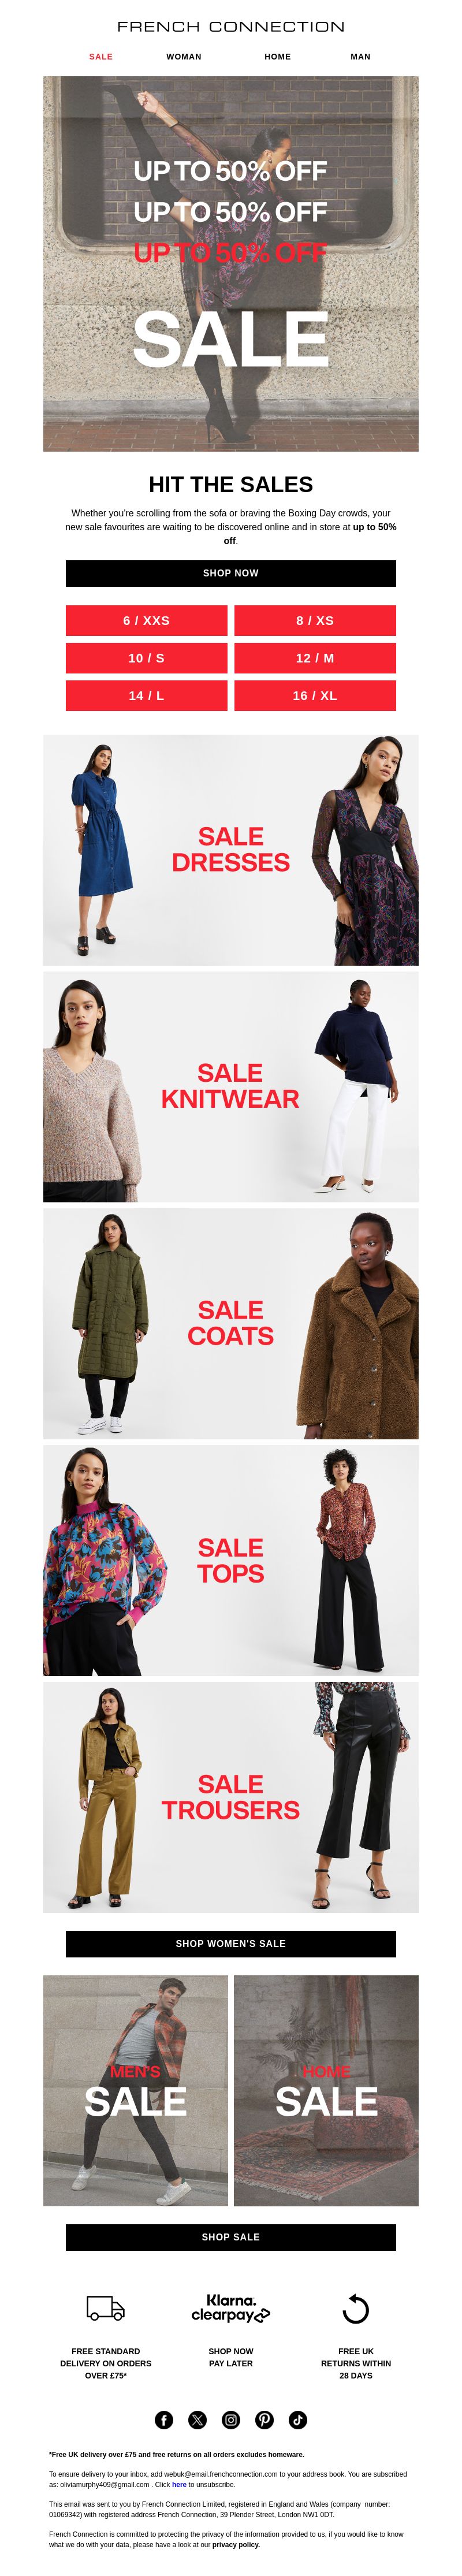Open the TikTok social icon
The height and width of the screenshot is (2576, 462).
click(x=298, y=2419)
